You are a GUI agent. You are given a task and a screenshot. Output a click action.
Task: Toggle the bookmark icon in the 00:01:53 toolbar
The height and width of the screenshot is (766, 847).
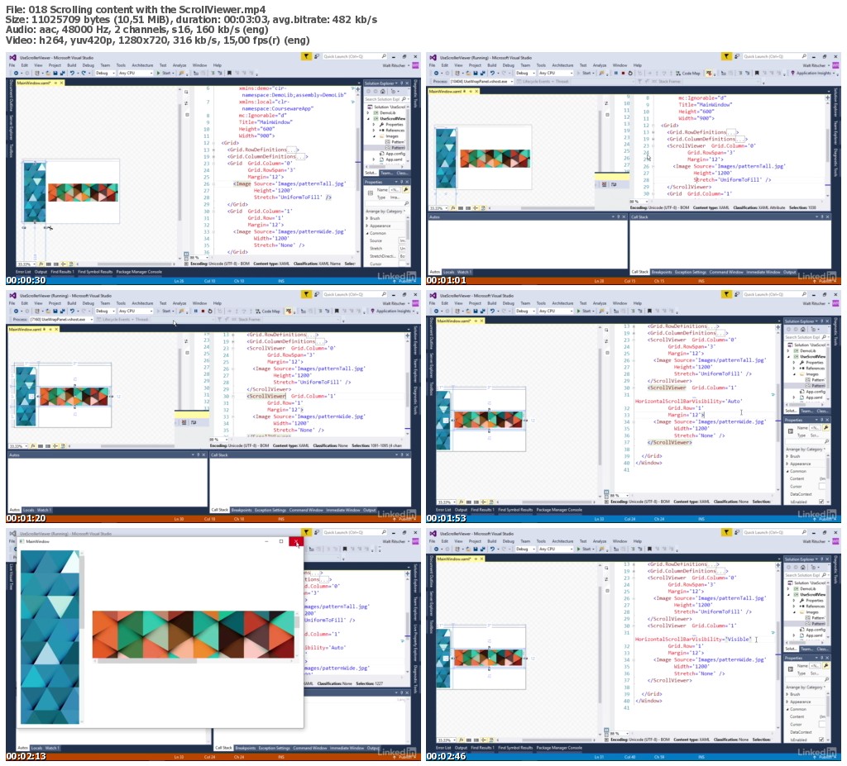(648, 311)
